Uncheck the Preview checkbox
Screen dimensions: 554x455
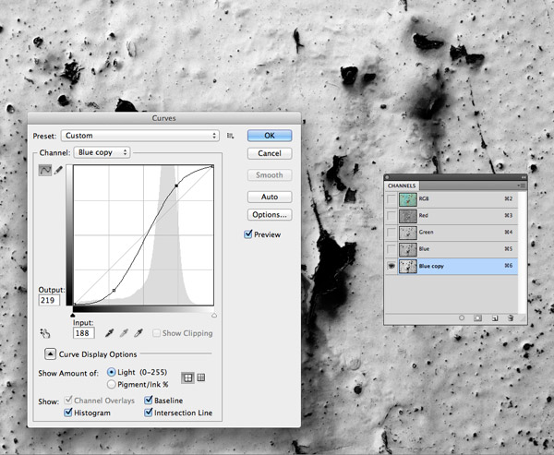click(x=248, y=234)
